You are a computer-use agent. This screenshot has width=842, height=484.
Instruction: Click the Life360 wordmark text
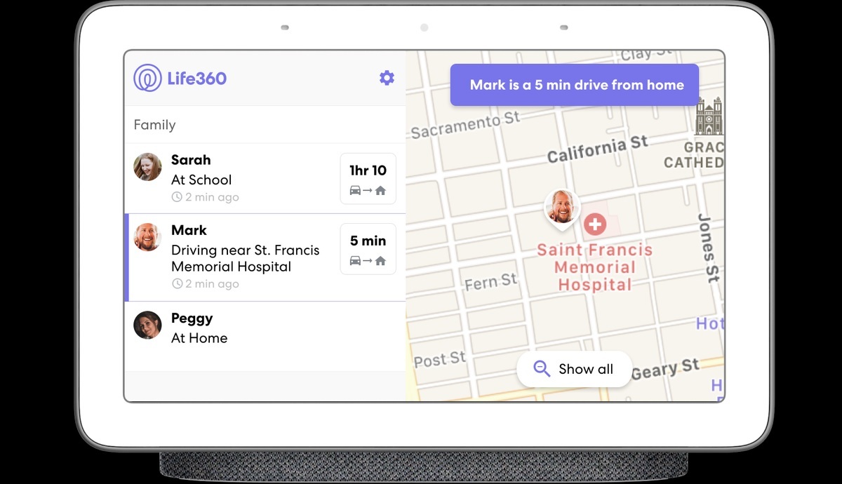(197, 78)
